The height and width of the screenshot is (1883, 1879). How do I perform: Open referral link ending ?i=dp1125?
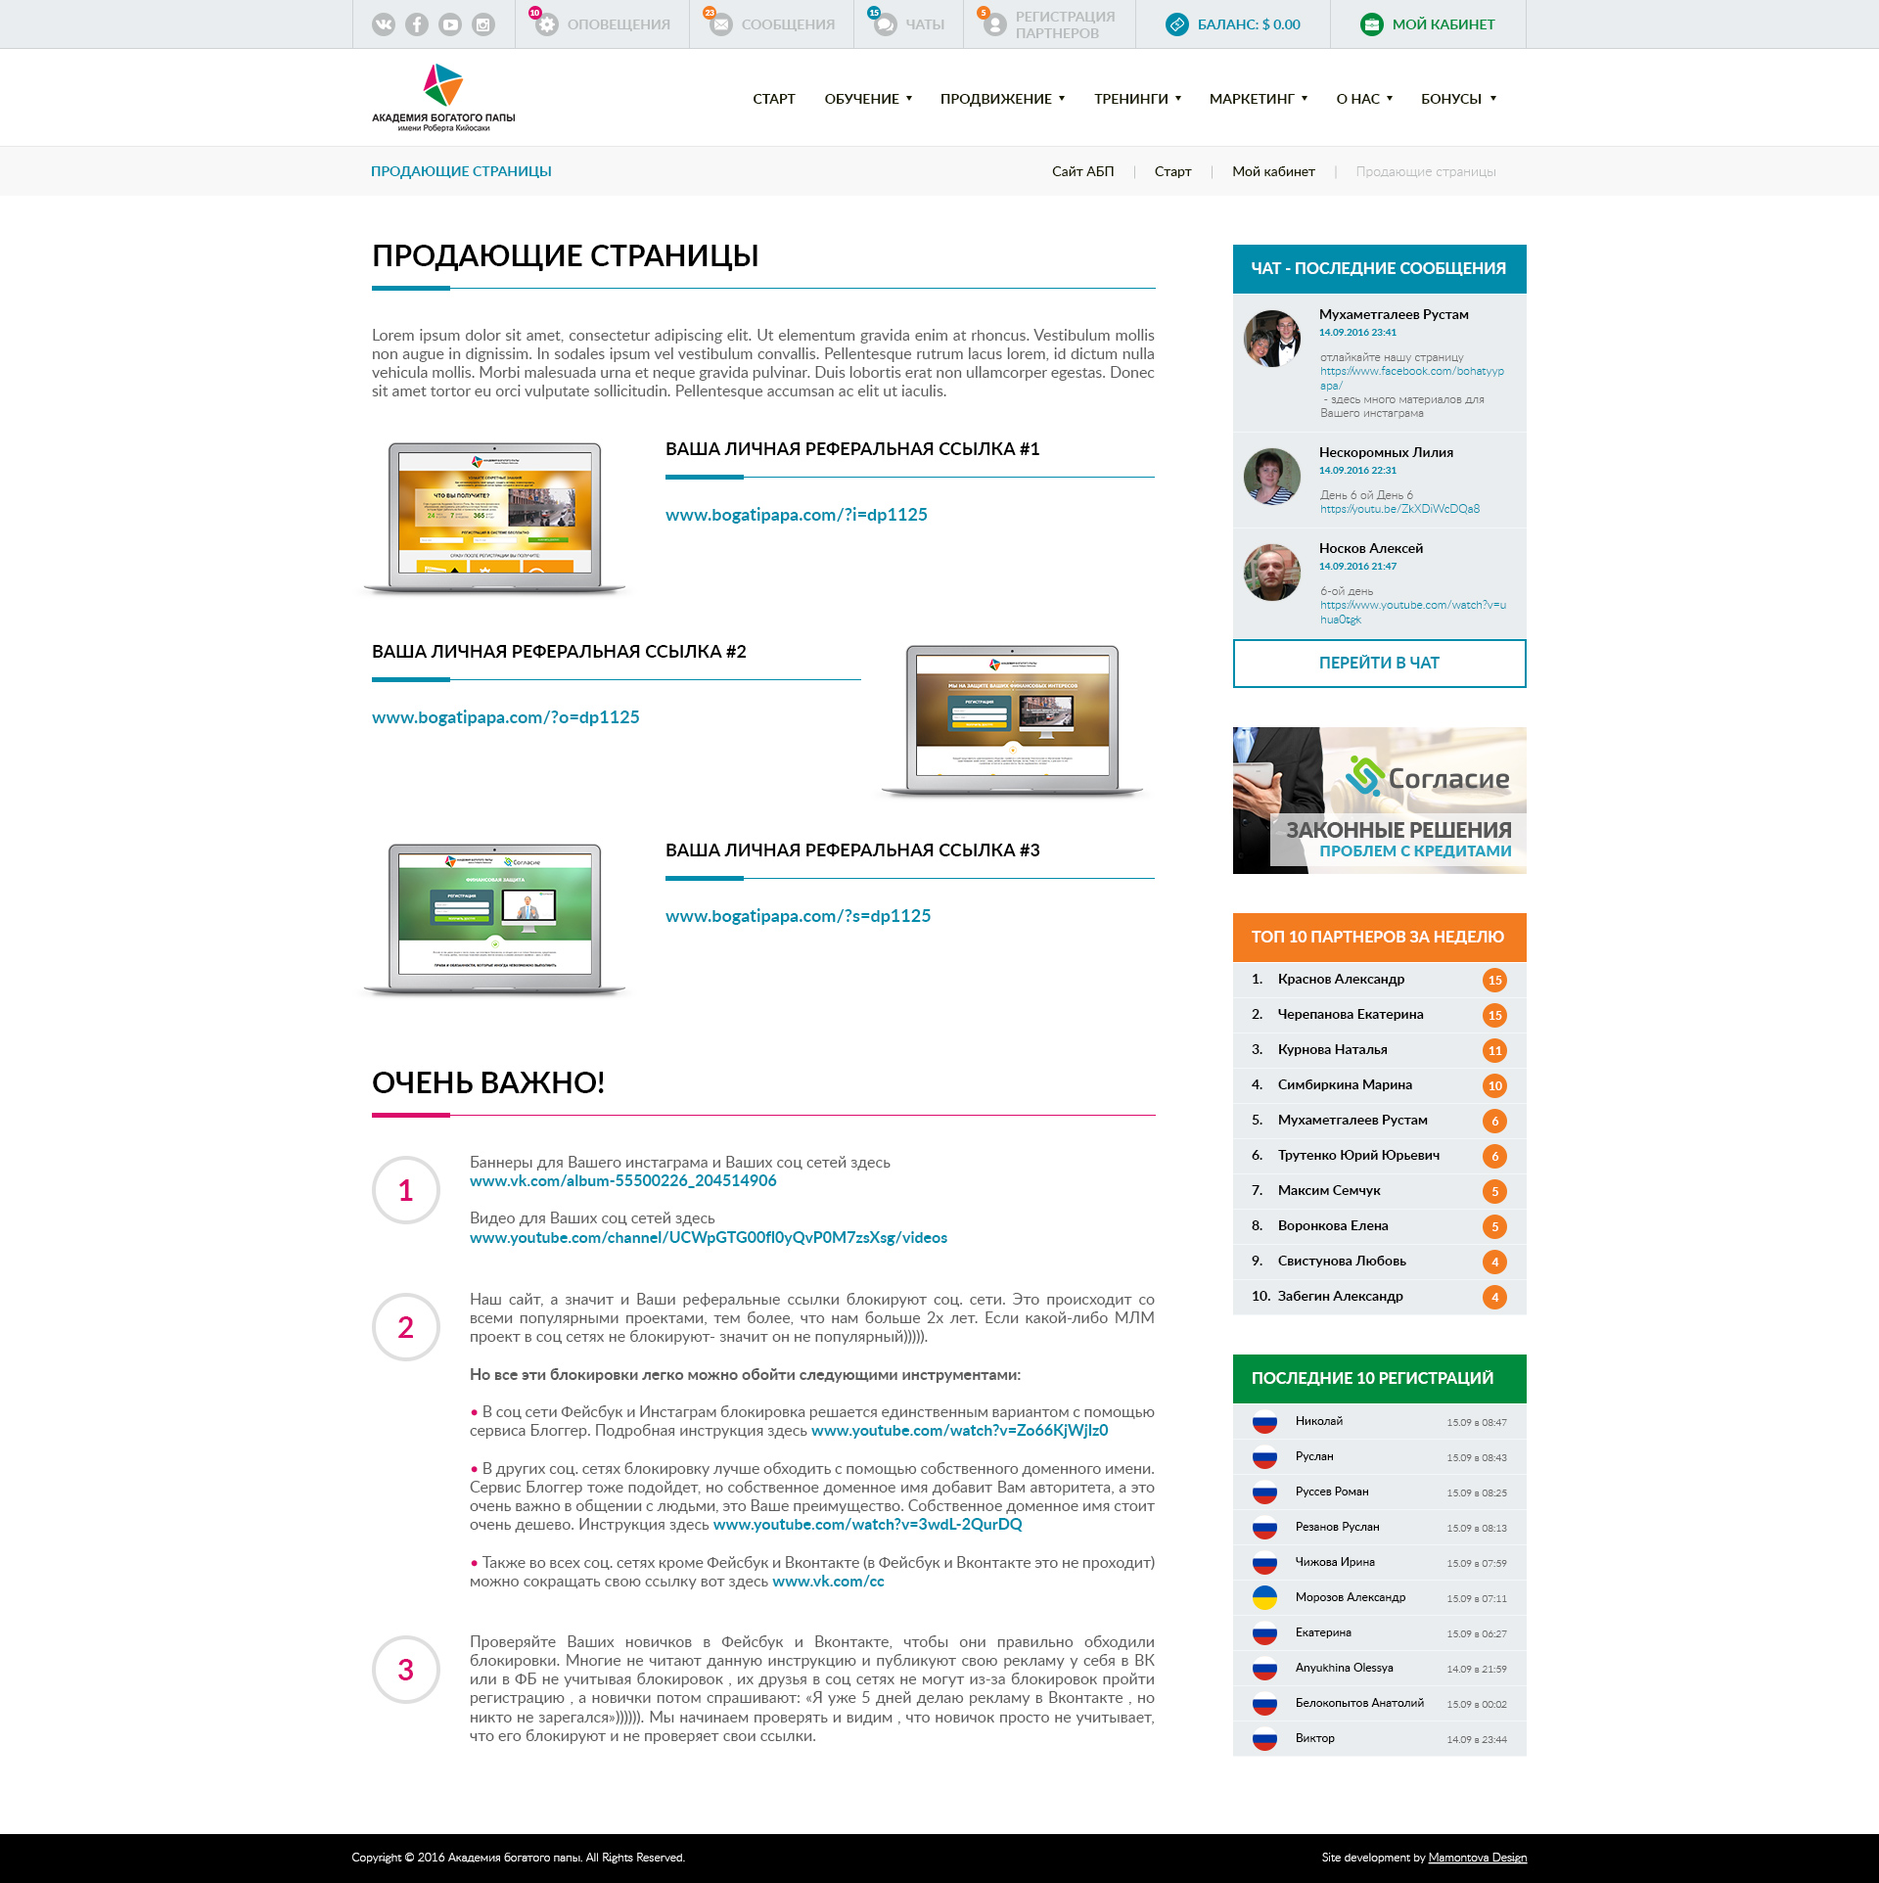pyautogui.click(x=796, y=515)
